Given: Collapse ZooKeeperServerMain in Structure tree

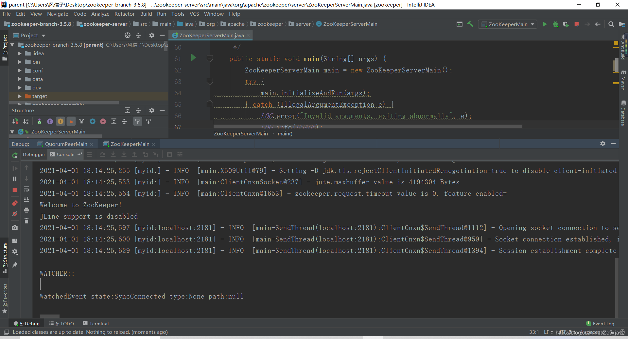Looking at the screenshot, I should pos(12,131).
